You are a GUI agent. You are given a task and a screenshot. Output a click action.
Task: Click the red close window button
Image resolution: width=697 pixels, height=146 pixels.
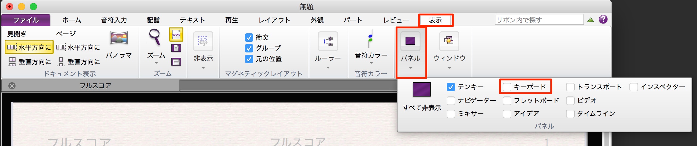9,7
